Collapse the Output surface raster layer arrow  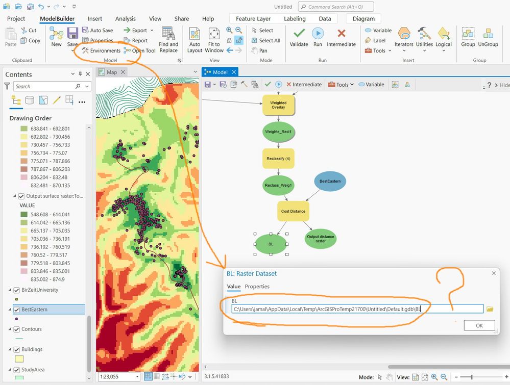(15, 196)
